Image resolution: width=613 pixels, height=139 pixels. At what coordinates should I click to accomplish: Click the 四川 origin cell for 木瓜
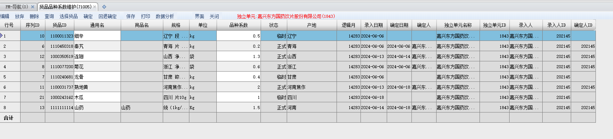(312, 97)
